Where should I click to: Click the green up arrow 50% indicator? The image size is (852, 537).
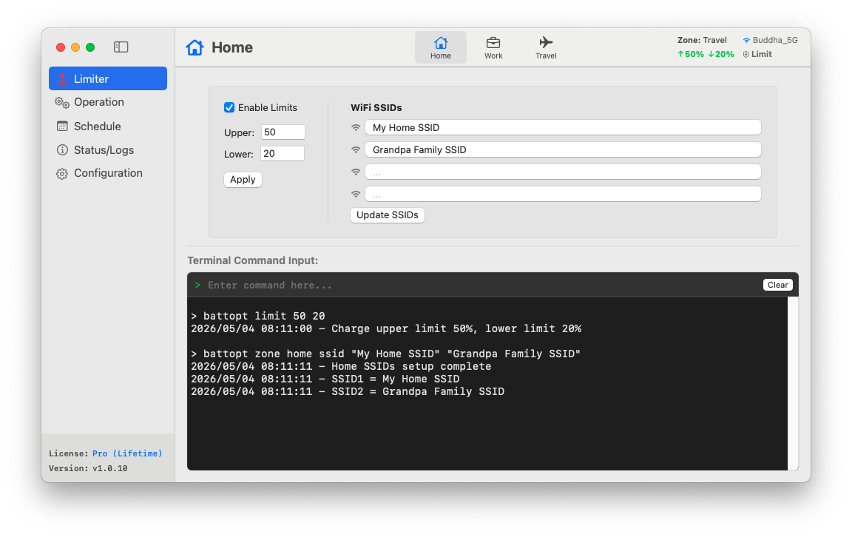(x=691, y=54)
